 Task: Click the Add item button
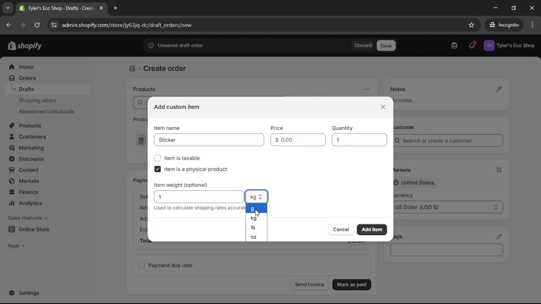371,229
